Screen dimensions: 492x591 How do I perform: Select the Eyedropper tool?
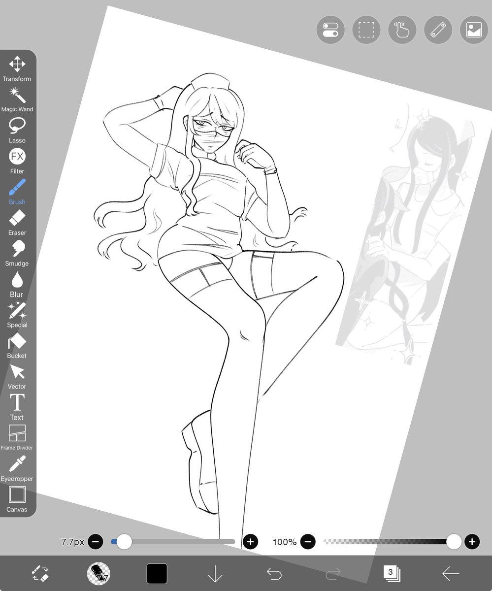click(17, 469)
